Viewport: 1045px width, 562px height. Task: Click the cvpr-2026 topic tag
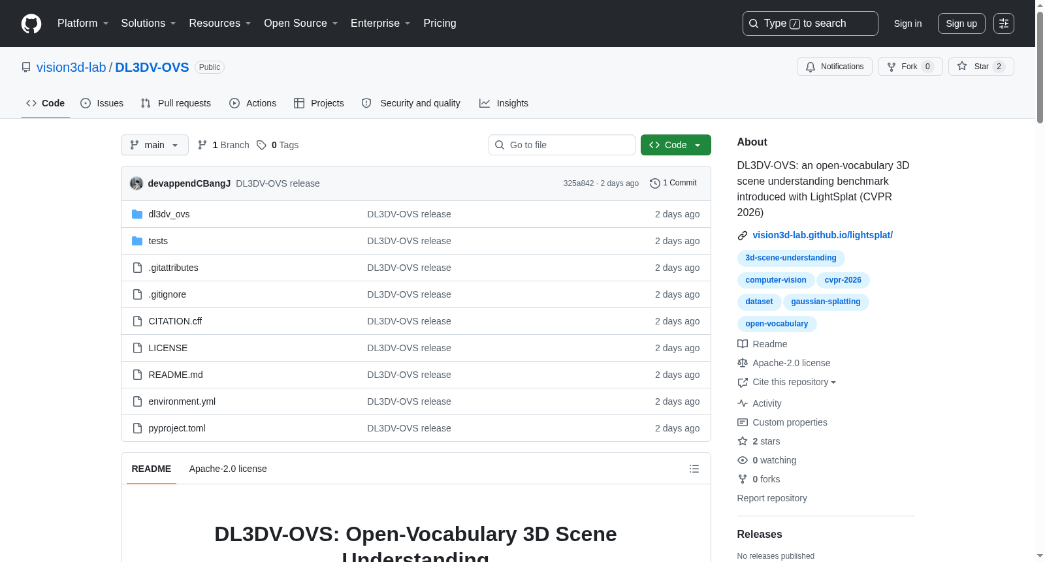(843, 280)
